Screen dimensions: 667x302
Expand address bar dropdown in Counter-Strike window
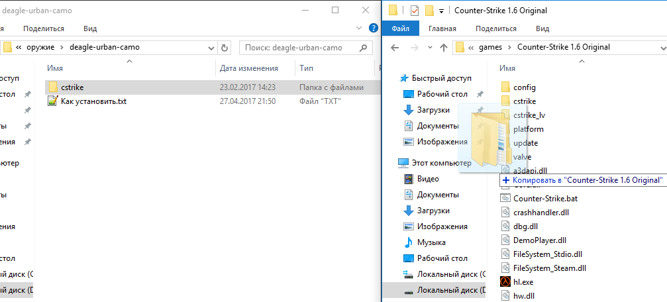click(663, 47)
